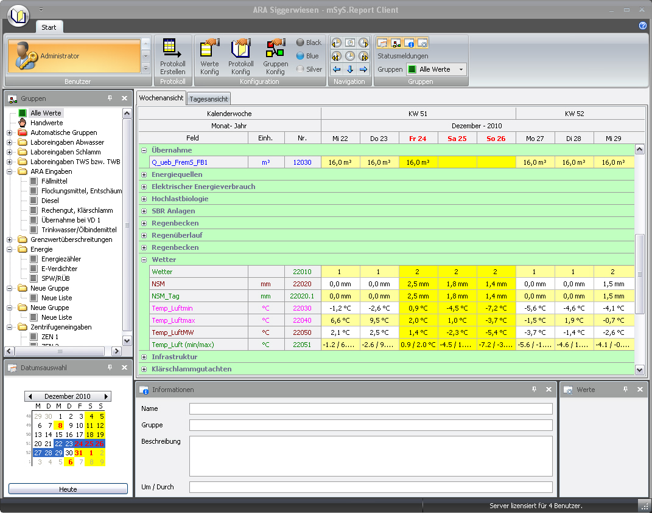This screenshot has width=652, height=513.
Task: Select Handwerte in the Gruppen tree
Action: click(x=46, y=123)
